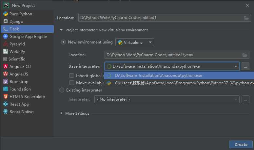Open the Virtualenv environment type dropdown

point(135,42)
